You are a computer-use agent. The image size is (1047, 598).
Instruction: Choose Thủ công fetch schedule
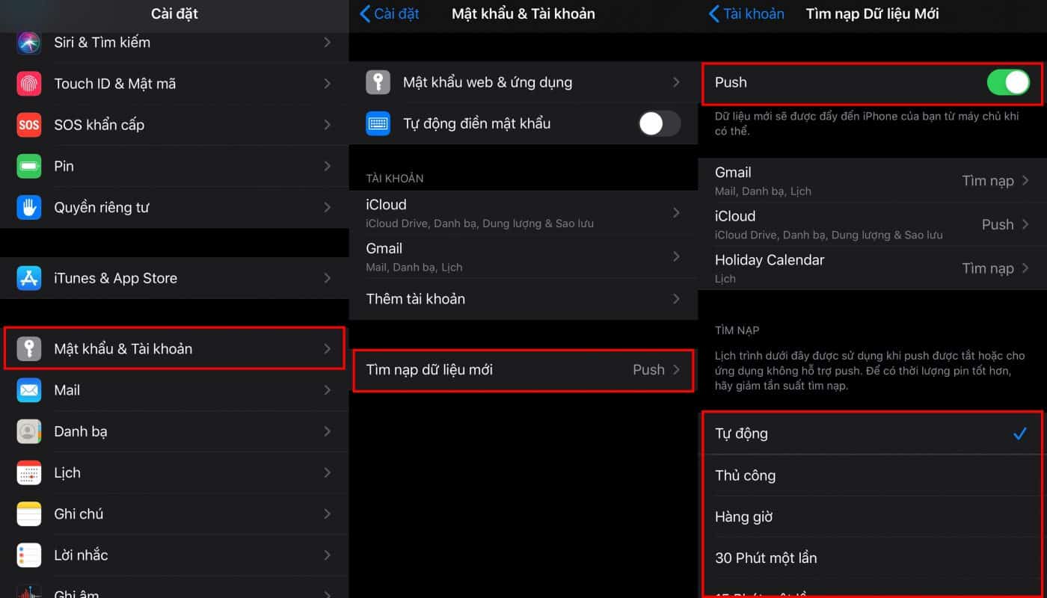click(x=868, y=475)
